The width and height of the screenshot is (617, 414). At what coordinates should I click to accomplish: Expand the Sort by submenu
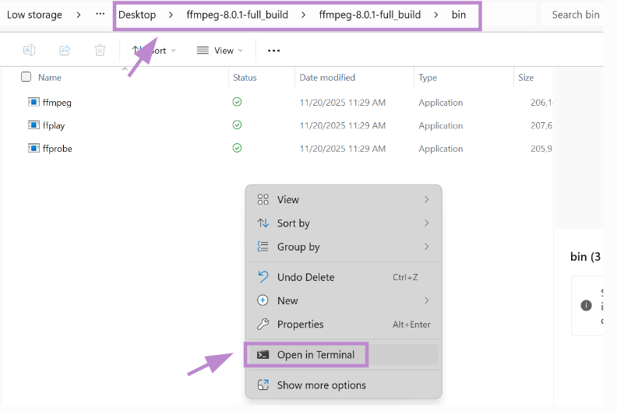click(343, 223)
